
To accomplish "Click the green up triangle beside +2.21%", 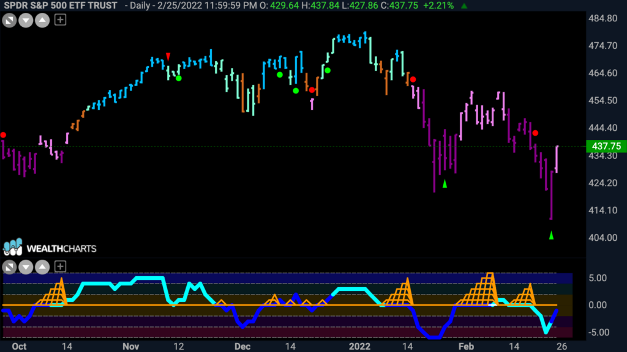I will [464, 5].
